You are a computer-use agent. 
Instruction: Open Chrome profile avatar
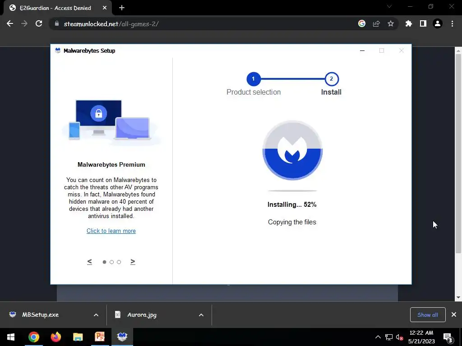coord(438,23)
